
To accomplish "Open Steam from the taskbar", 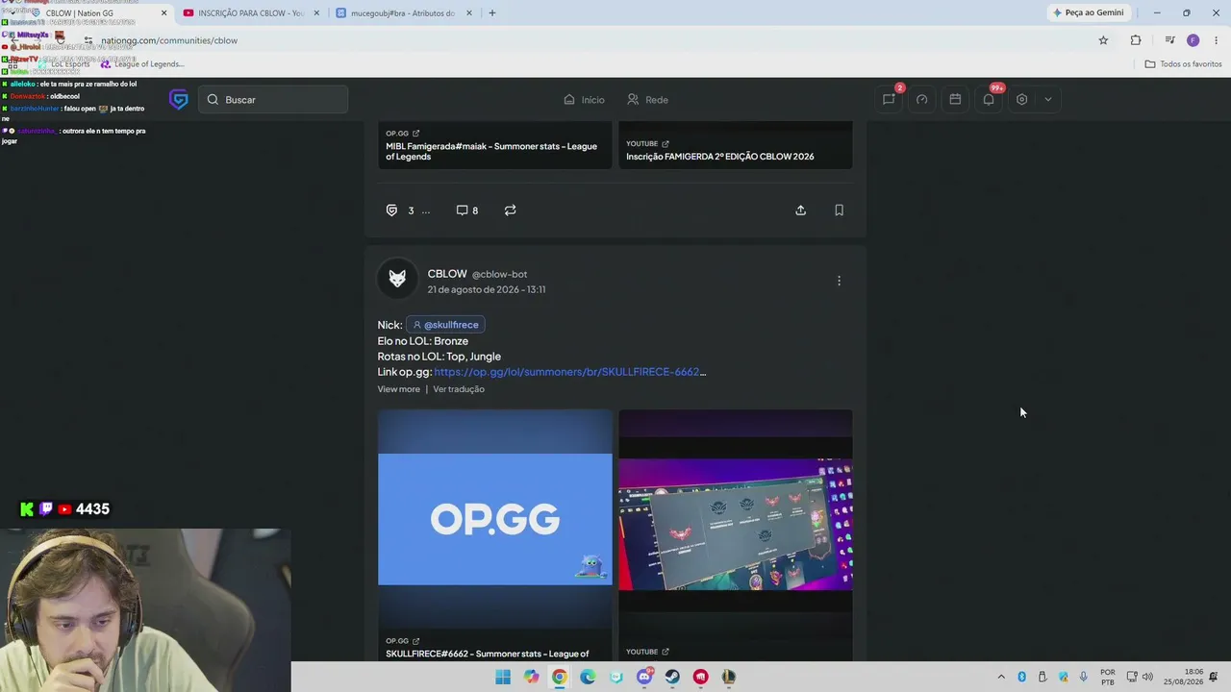I will click(672, 677).
